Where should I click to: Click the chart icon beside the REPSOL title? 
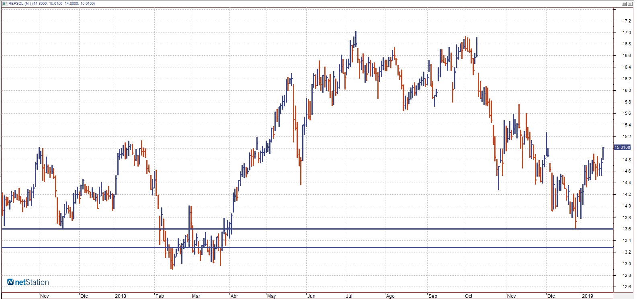5,4
